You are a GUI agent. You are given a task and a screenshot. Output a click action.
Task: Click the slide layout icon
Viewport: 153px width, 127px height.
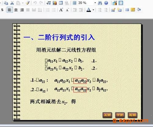point(127,10)
